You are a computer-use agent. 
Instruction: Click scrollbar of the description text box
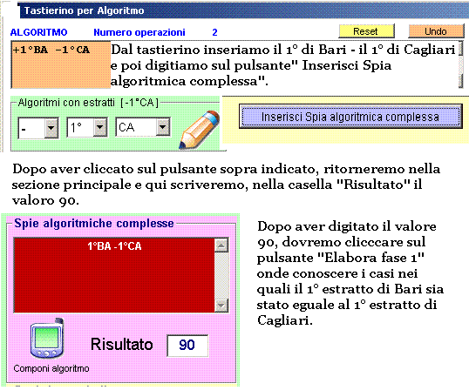pos(460,64)
